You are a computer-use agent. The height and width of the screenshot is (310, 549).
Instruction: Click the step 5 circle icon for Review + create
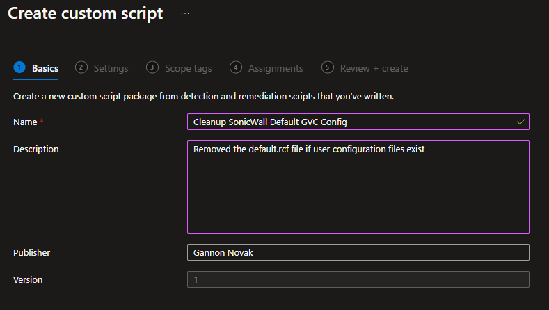pyautogui.click(x=328, y=67)
